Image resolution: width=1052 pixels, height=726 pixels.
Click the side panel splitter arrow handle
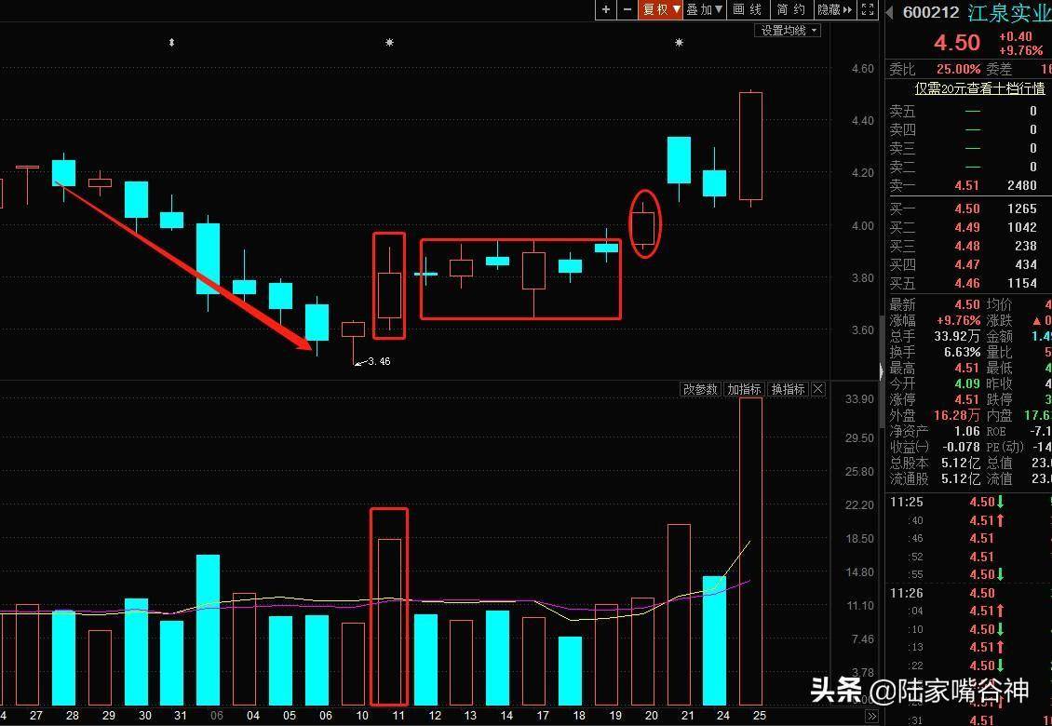pyautogui.click(x=881, y=370)
